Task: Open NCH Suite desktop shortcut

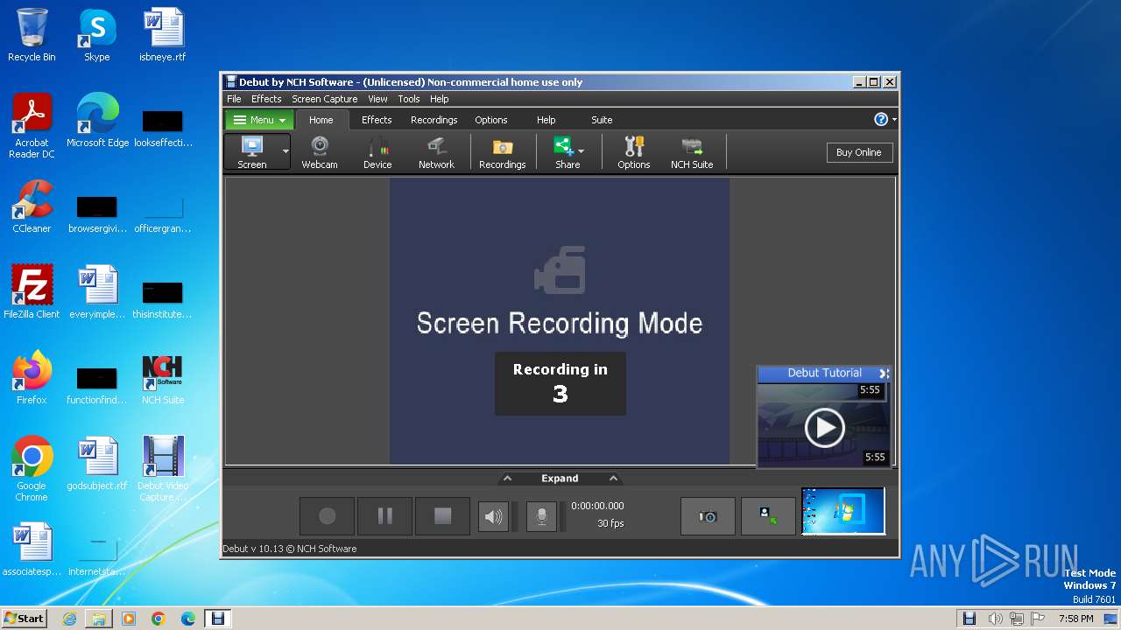Action: pos(163,378)
